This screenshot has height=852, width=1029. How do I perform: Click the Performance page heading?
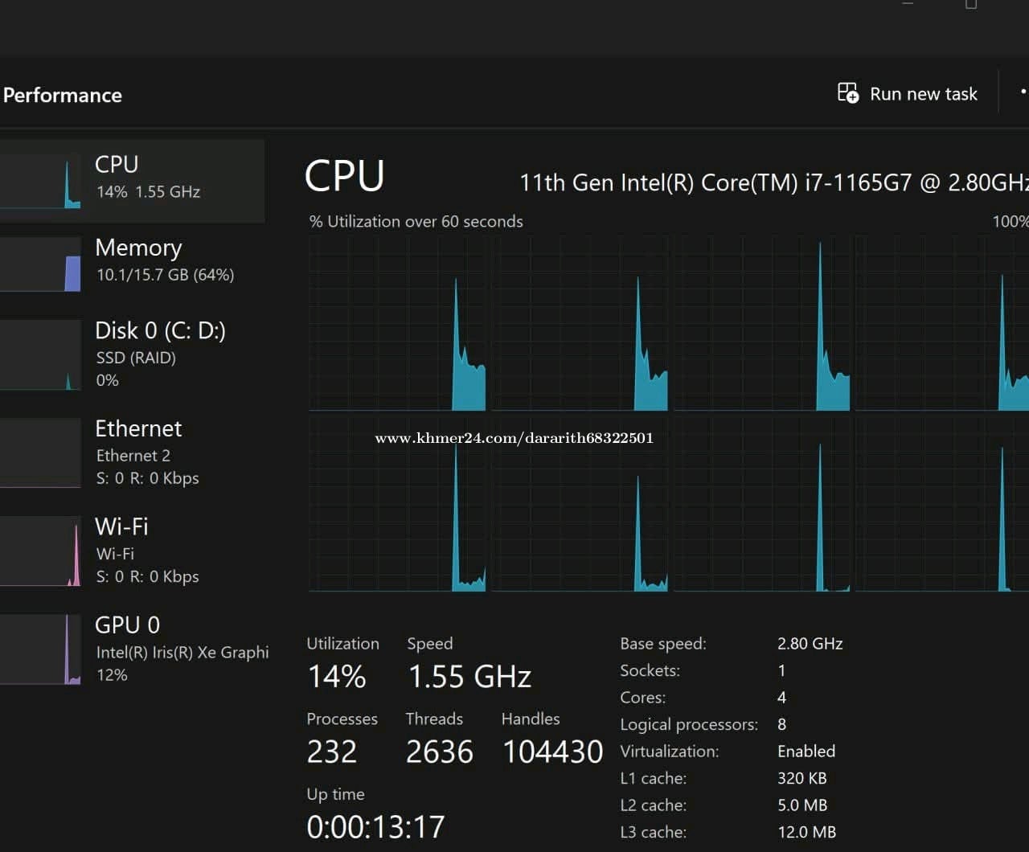click(63, 95)
